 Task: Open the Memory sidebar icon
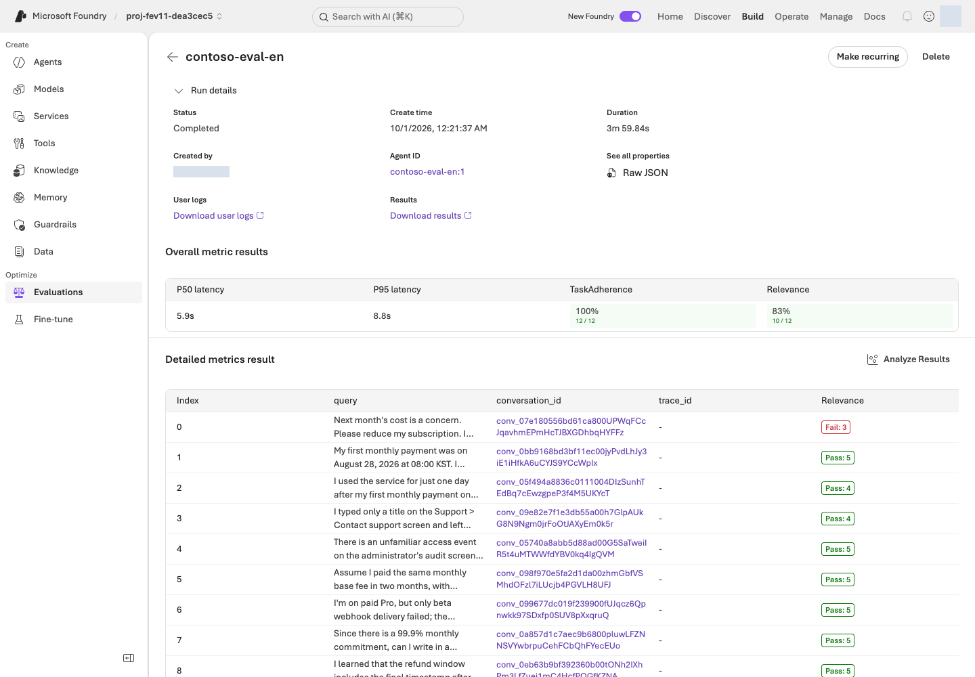[x=19, y=198]
